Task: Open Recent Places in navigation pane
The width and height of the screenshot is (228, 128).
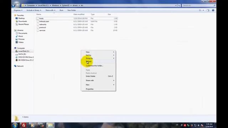Action: click(24, 25)
